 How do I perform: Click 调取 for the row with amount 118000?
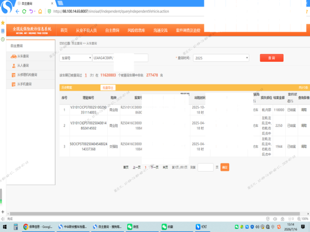(x=304, y=110)
